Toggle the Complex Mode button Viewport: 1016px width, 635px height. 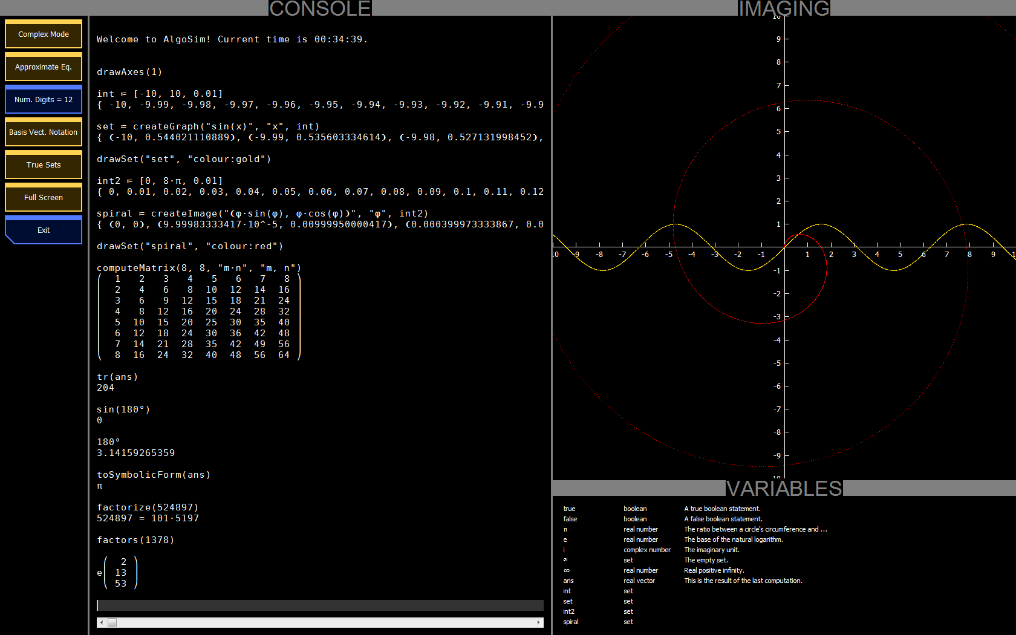click(x=44, y=34)
